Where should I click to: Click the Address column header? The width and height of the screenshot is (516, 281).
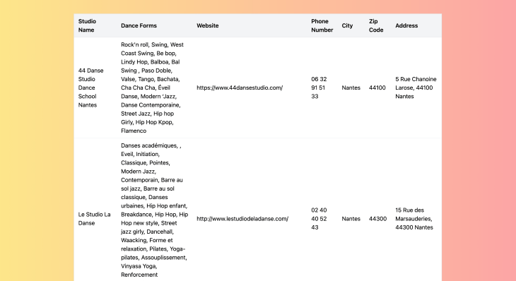tap(406, 25)
